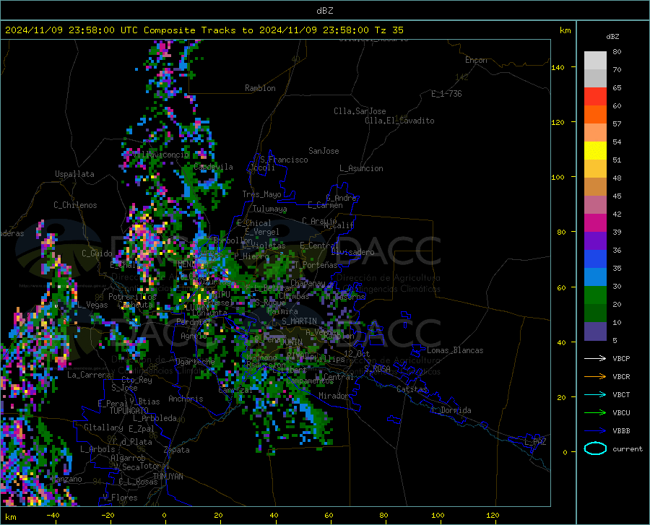The width and height of the screenshot is (650, 525).
Task: Click the Uspallata map label
Action: click(74, 174)
